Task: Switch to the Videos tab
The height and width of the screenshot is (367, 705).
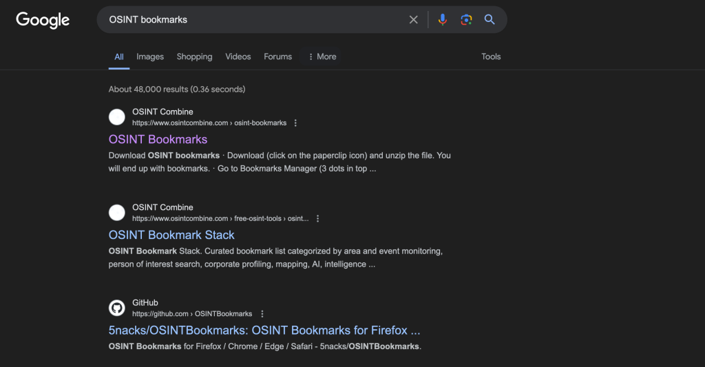Action: coord(238,56)
